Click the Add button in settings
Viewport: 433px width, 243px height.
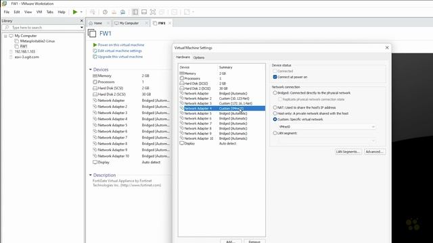tap(231, 241)
